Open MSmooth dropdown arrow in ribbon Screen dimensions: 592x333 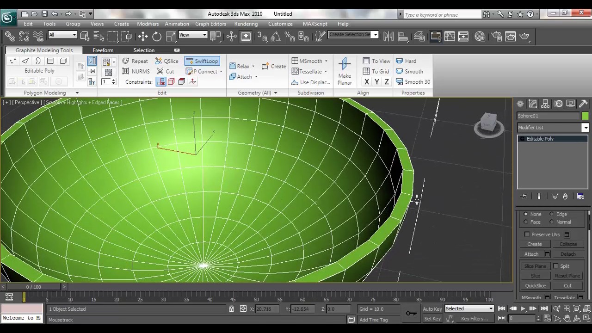click(x=326, y=61)
